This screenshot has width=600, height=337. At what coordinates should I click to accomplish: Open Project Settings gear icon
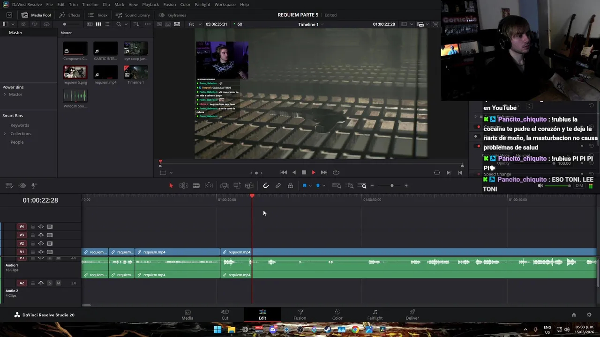point(589,315)
